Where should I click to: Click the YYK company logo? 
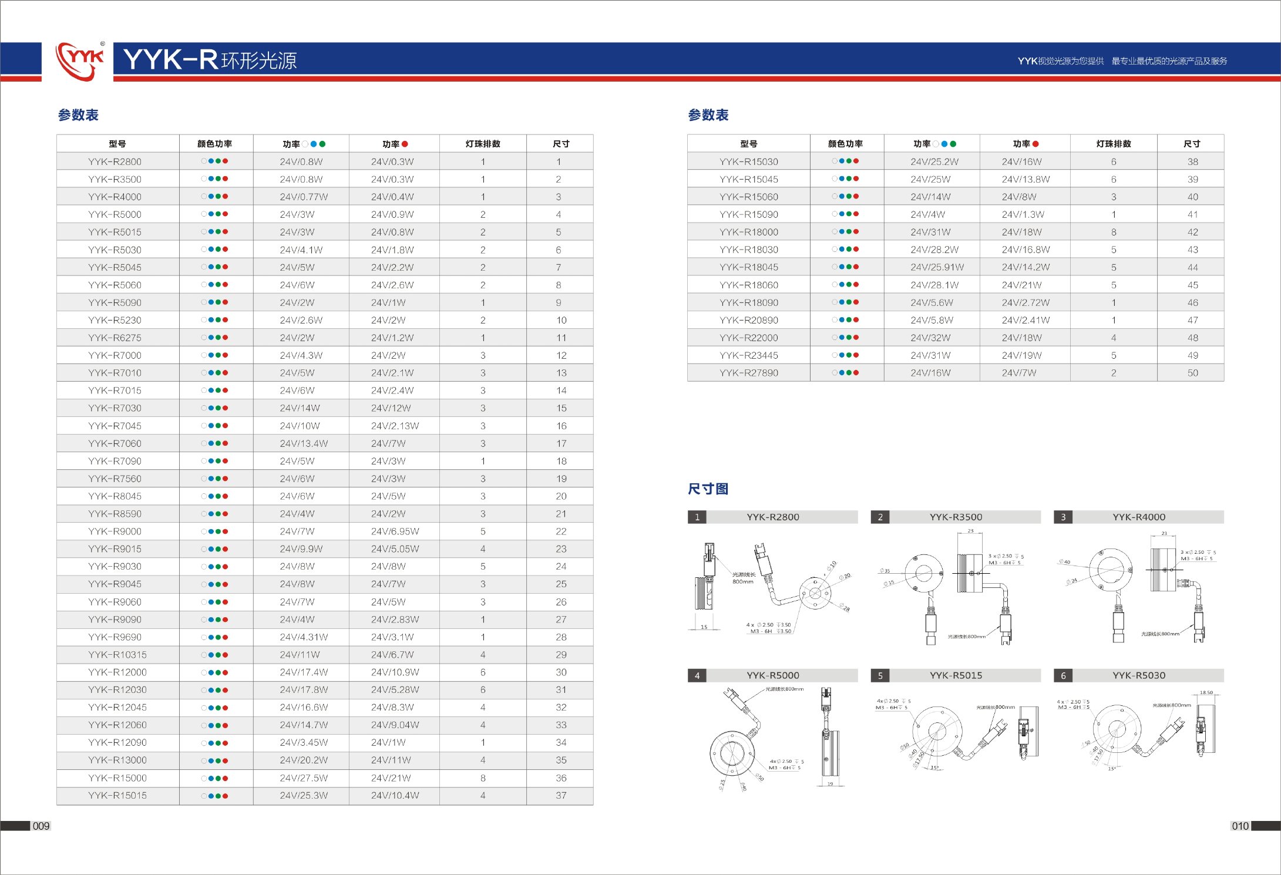point(80,60)
